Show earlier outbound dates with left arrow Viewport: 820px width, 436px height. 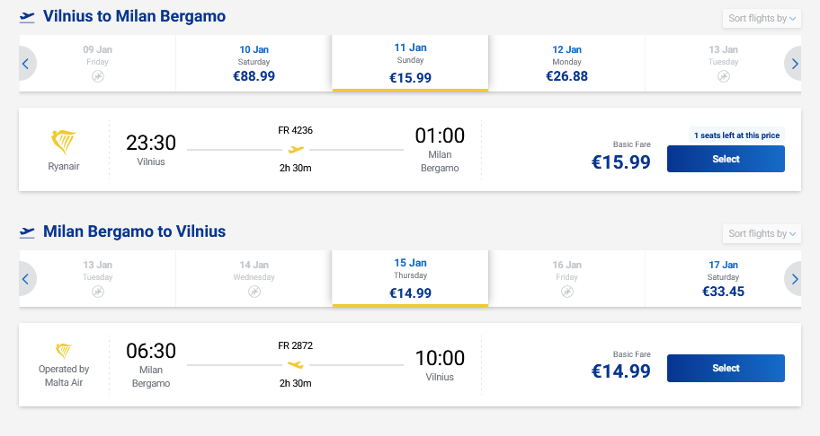click(x=26, y=64)
